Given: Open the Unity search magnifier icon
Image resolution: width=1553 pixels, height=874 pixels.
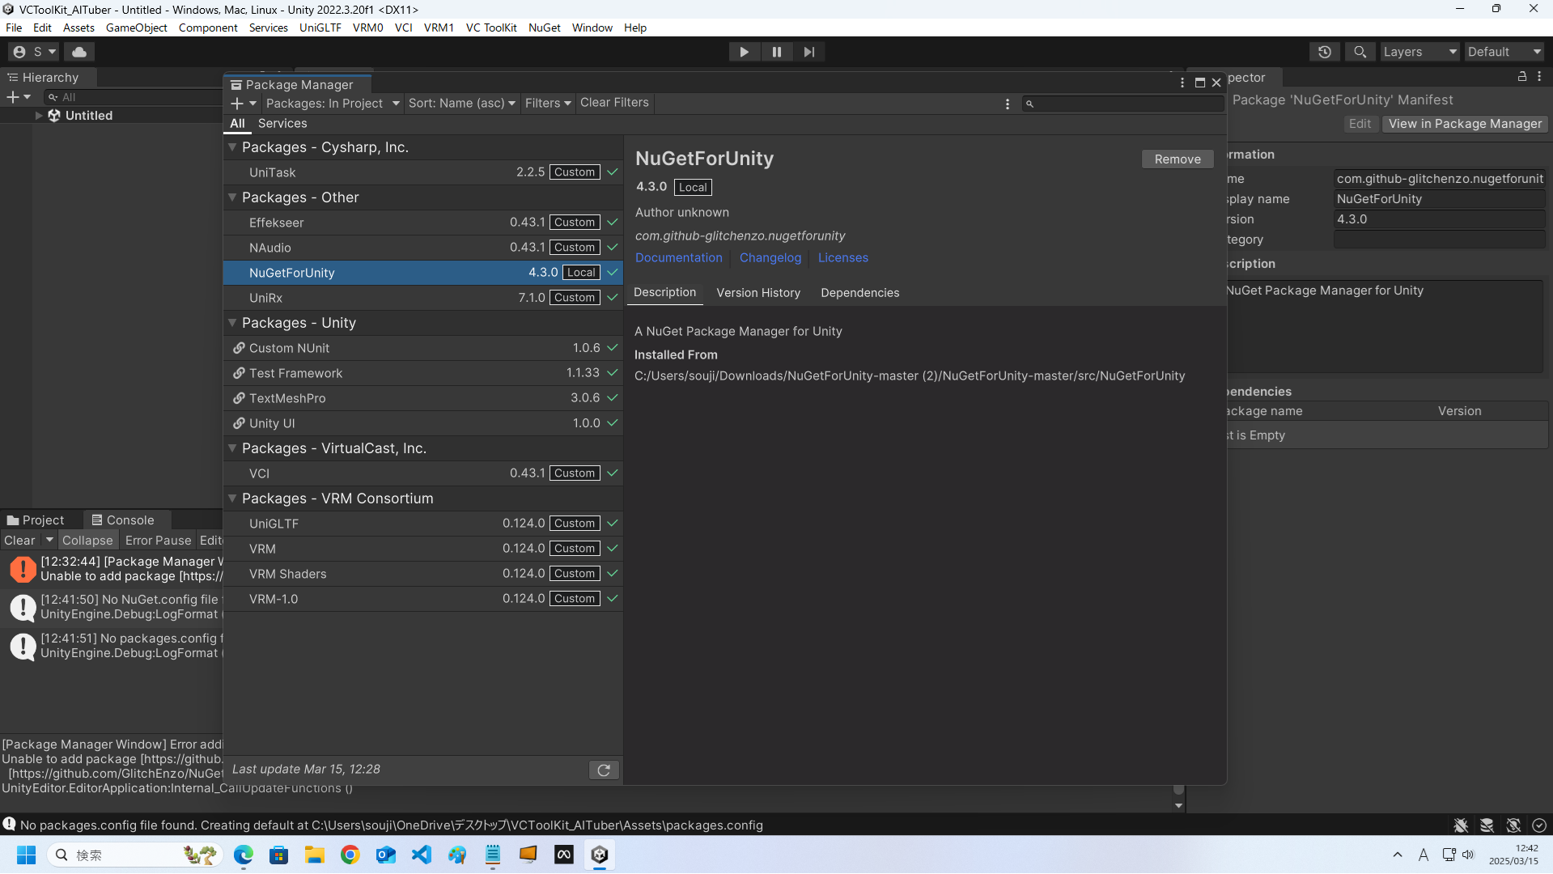Looking at the screenshot, I should (x=1360, y=52).
